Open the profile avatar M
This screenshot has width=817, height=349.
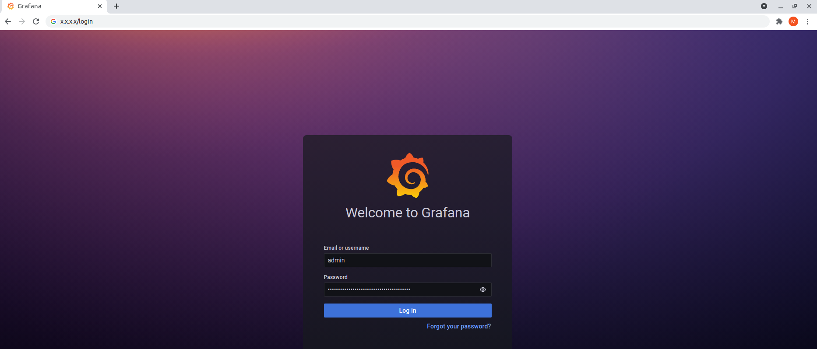click(x=793, y=21)
